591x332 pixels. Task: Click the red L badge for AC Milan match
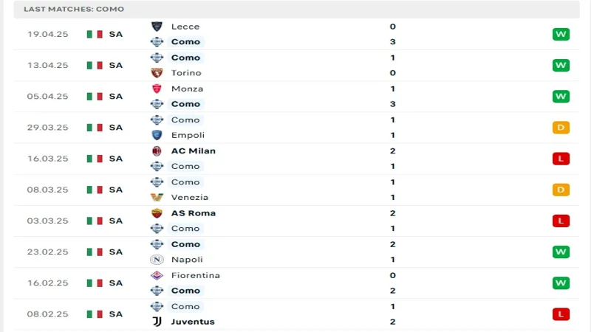click(x=561, y=159)
